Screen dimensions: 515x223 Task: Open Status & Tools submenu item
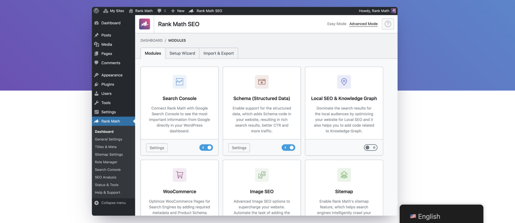(x=106, y=185)
